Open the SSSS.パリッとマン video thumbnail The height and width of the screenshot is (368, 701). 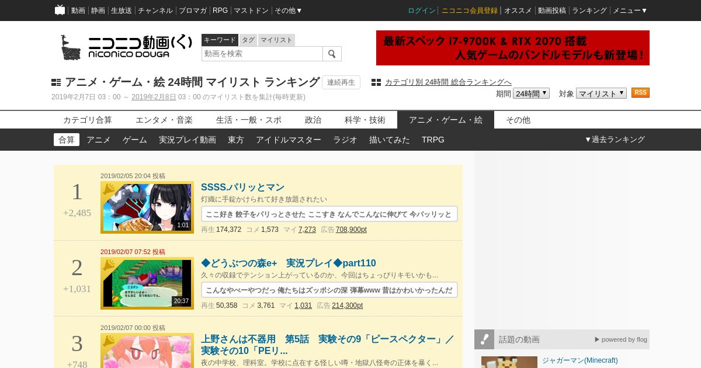coord(147,207)
